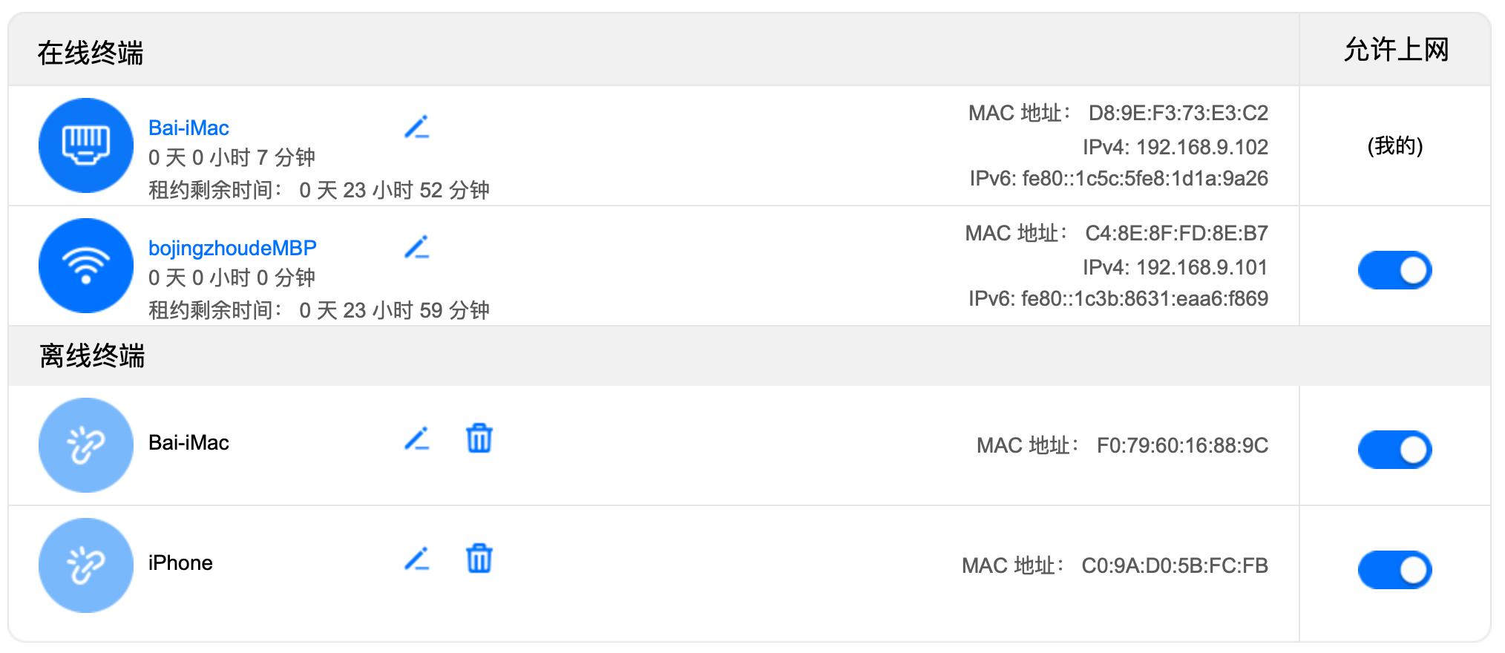Edit name of online Bai-iMac device

pyautogui.click(x=417, y=128)
